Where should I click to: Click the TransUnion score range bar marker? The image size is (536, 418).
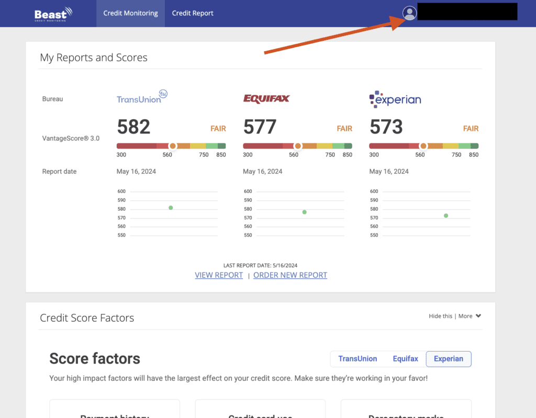pos(172,146)
